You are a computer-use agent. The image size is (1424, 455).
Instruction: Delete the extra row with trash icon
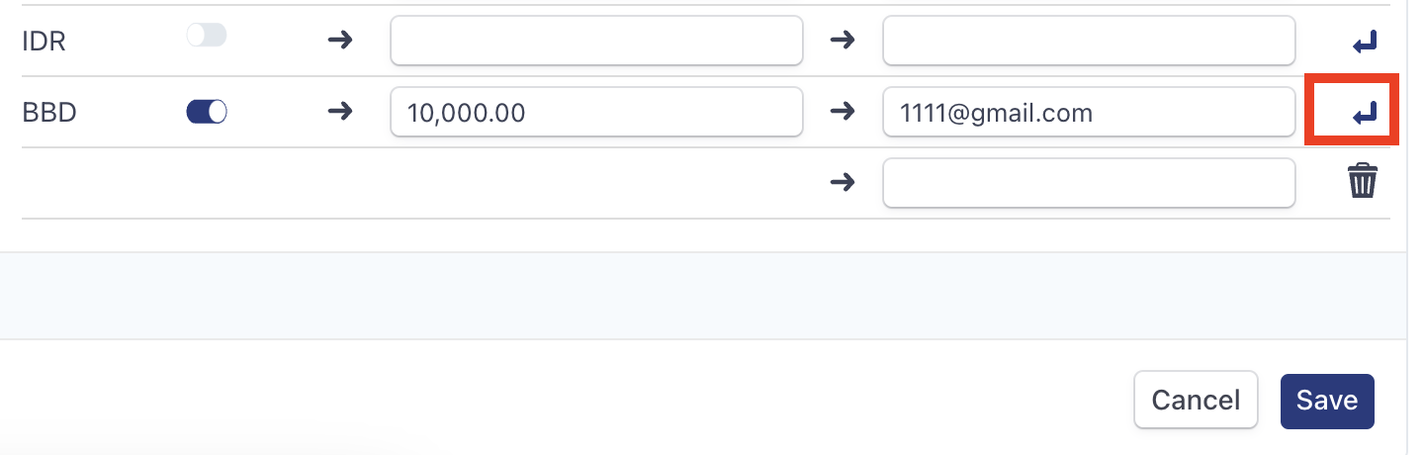coord(1362,182)
